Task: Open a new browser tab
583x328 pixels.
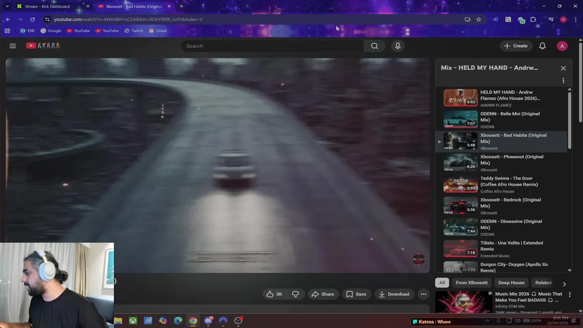Action: tap(181, 6)
